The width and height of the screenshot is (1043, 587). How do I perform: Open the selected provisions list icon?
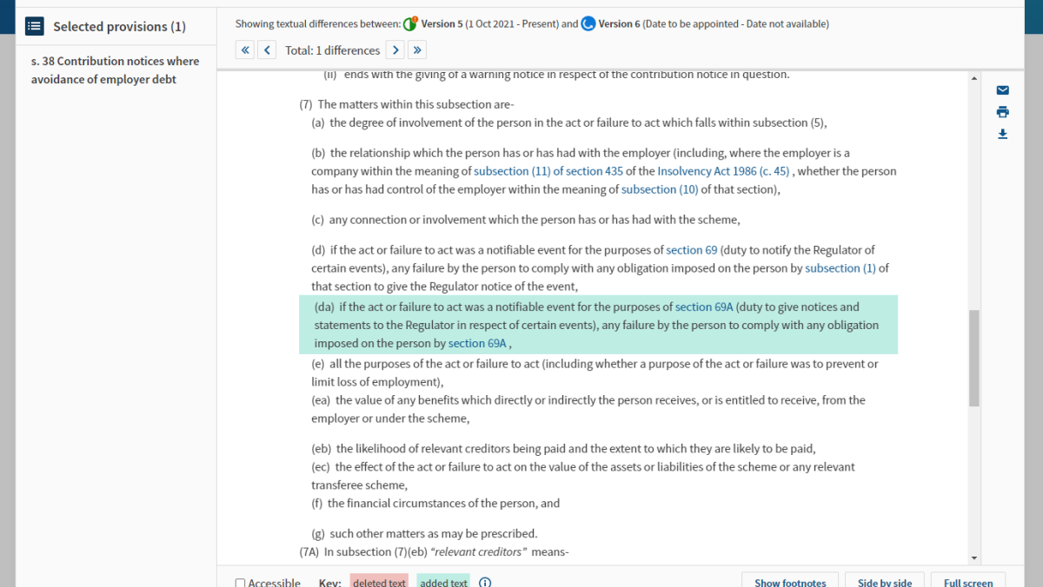click(x=34, y=25)
